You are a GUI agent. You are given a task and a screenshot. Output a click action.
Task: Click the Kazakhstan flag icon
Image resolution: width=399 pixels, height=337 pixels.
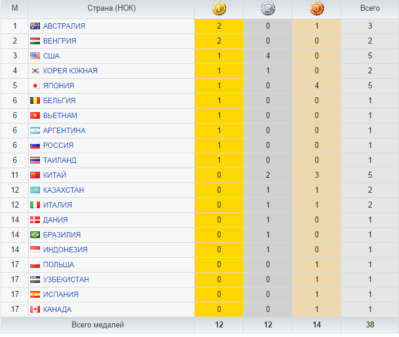[35, 190]
